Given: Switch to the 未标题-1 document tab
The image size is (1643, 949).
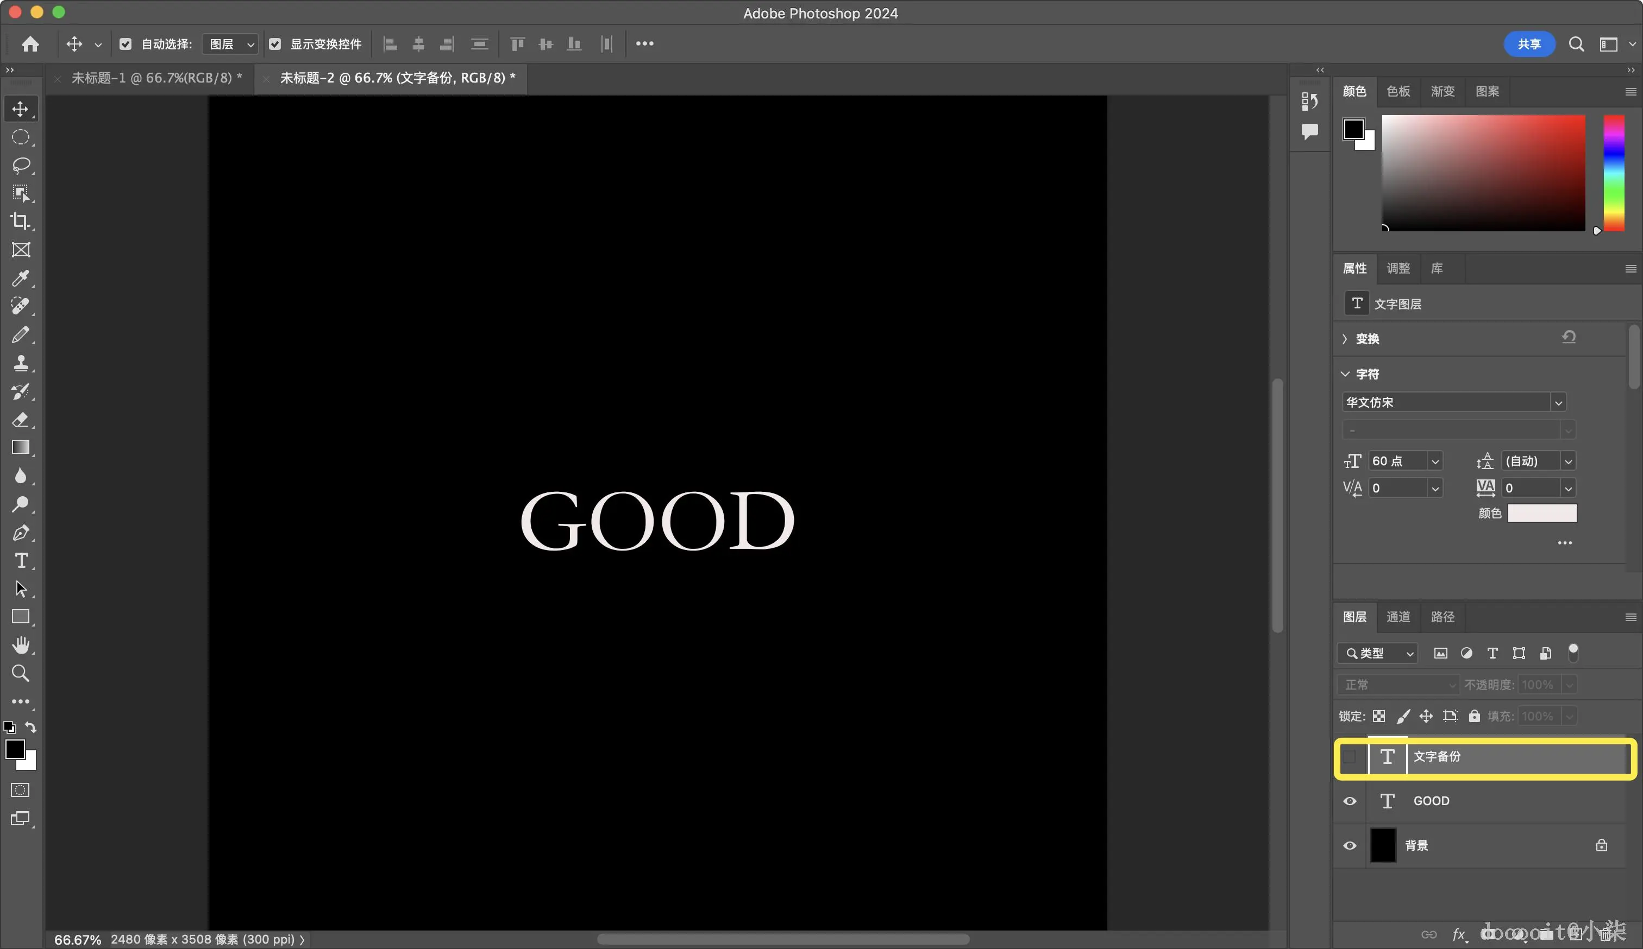Looking at the screenshot, I should [x=156, y=78].
